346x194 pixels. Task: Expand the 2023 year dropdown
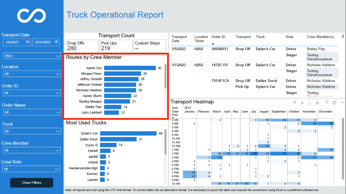click(32, 56)
